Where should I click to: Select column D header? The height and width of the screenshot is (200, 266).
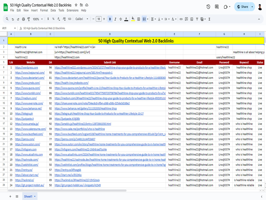pos(110,34)
